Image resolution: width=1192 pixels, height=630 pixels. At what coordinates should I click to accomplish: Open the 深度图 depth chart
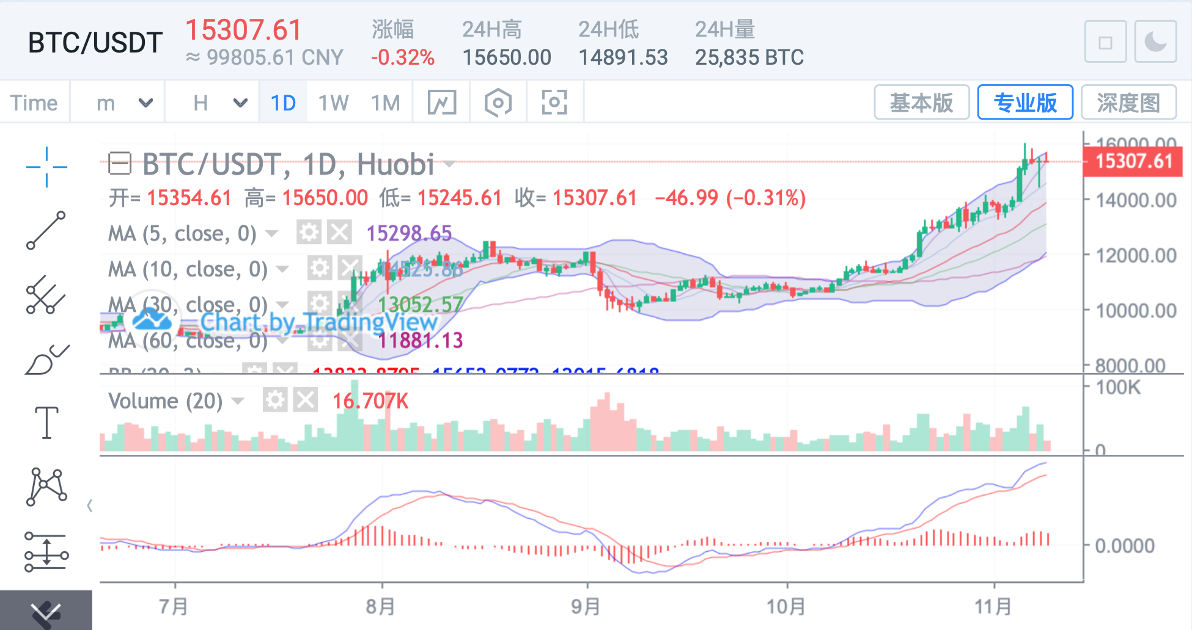click(1128, 103)
